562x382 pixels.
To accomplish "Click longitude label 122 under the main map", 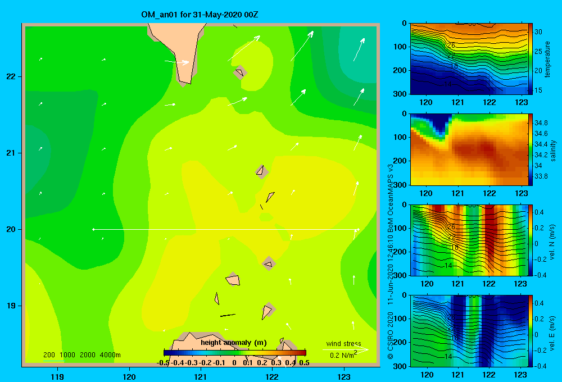I will click(x=272, y=376).
